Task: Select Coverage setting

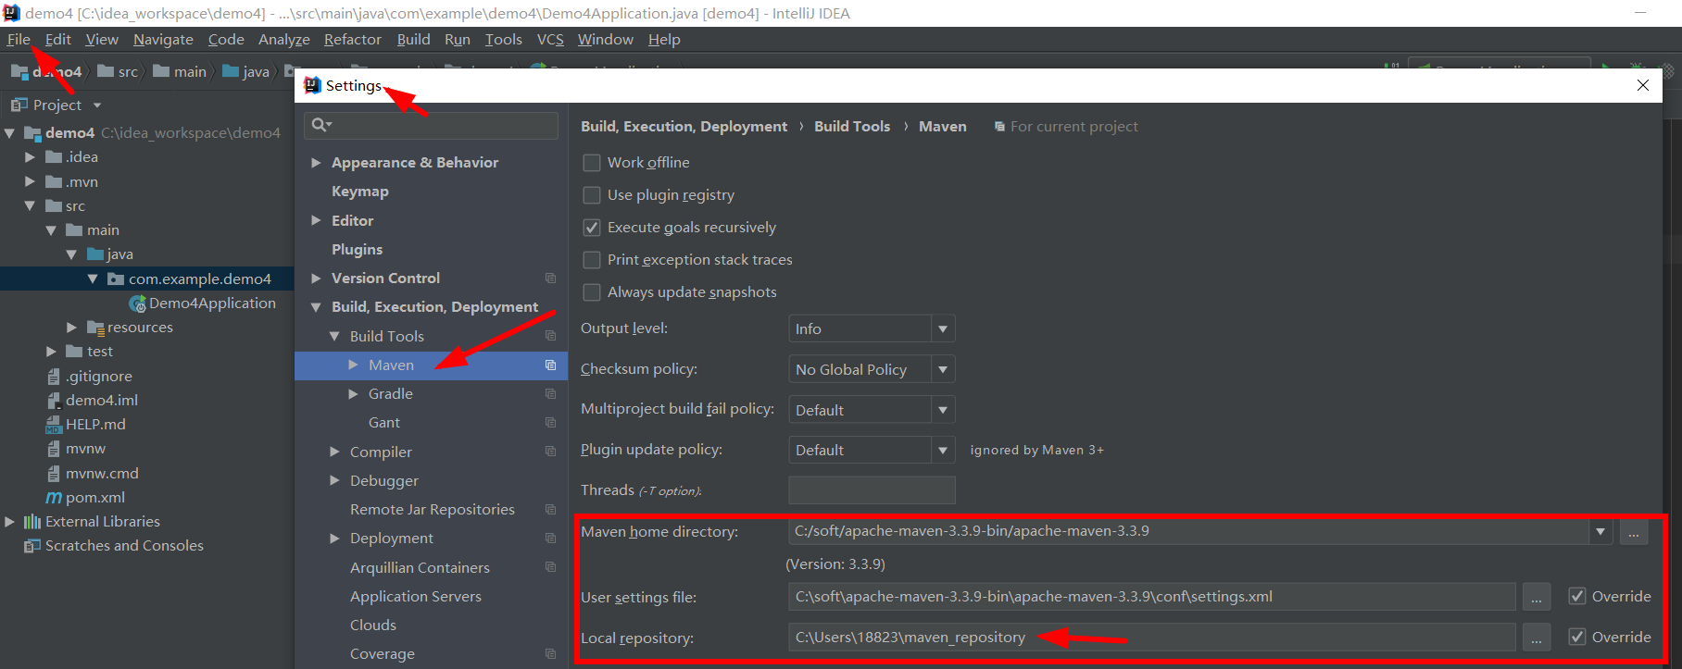Action: click(x=382, y=653)
